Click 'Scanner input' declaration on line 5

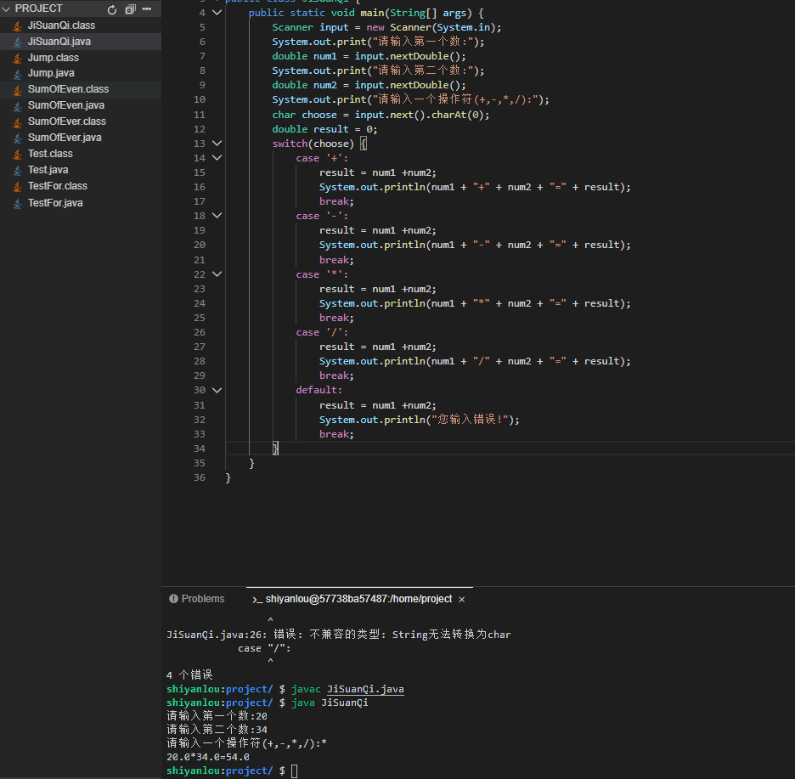click(x=310, y=27)
